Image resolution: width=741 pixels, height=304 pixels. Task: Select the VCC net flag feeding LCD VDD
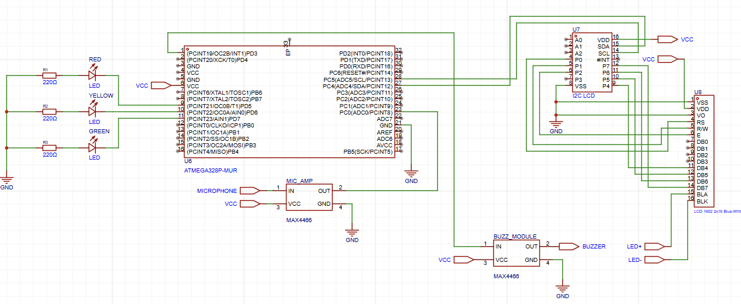tap(667, 59)
